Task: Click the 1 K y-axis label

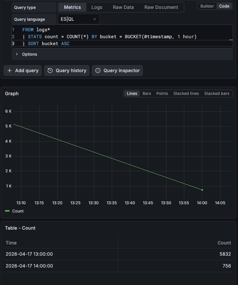Action: 9,186
